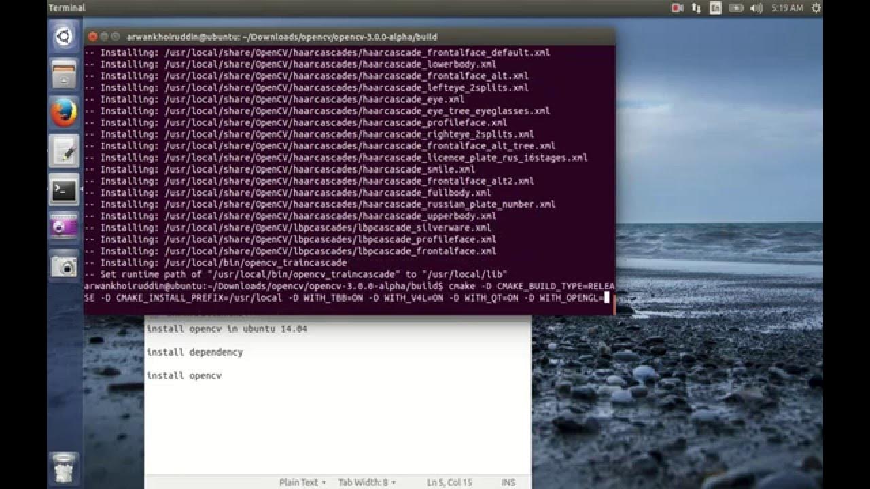Click the haarcascade_frontalface_default.xml line

click(x=317, y=52)
